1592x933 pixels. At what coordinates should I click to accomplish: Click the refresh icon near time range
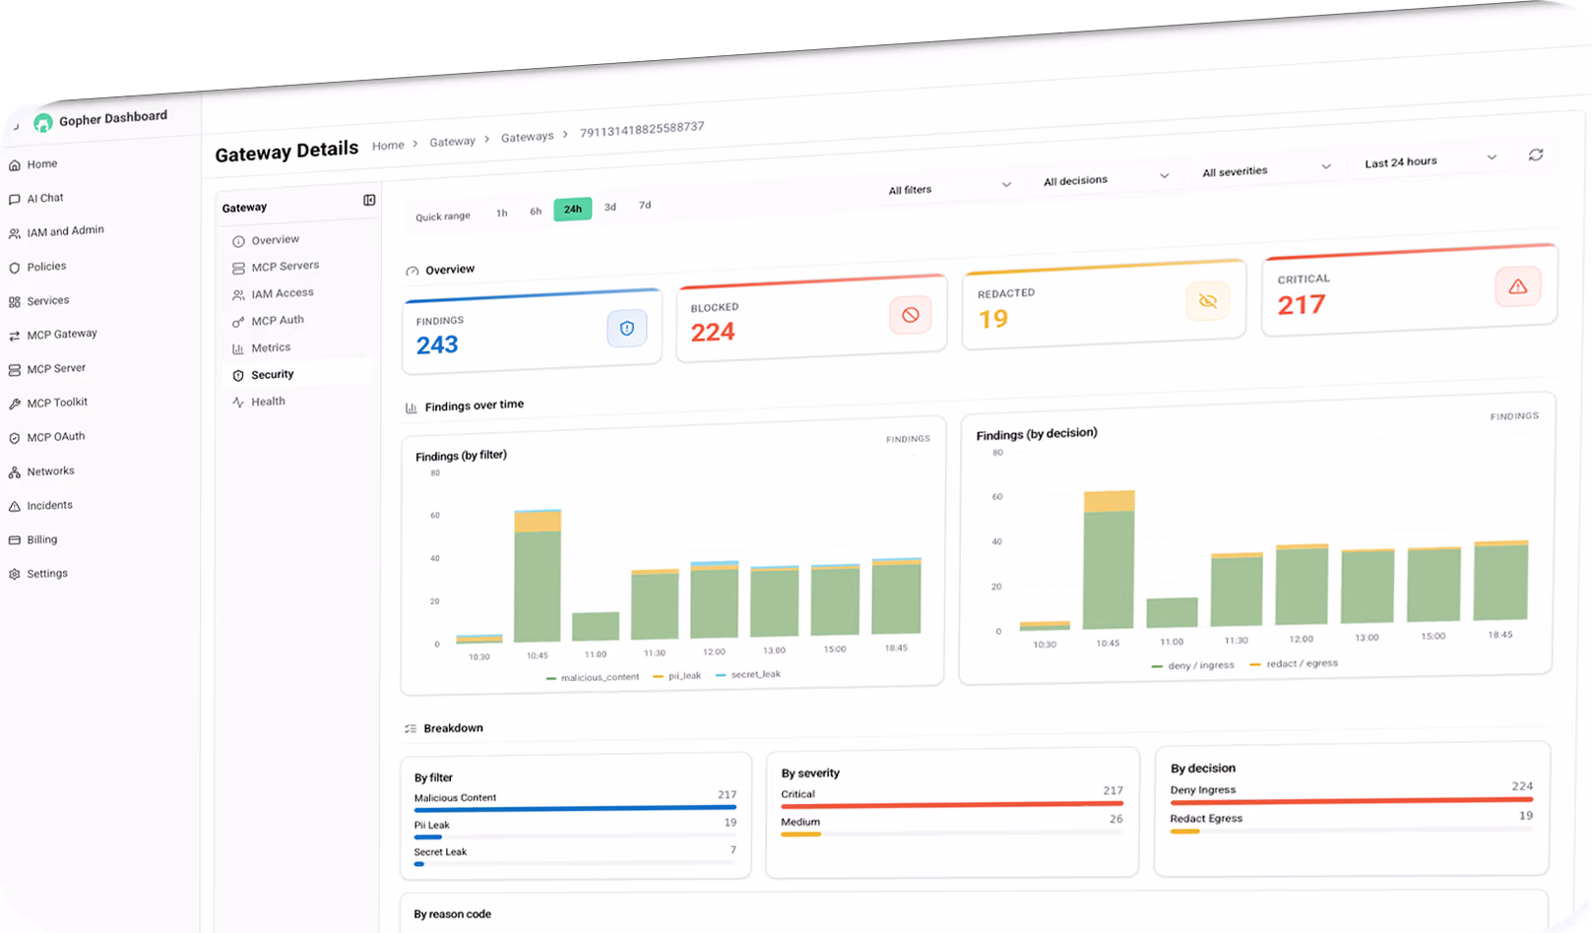(x=1536, y=155)
